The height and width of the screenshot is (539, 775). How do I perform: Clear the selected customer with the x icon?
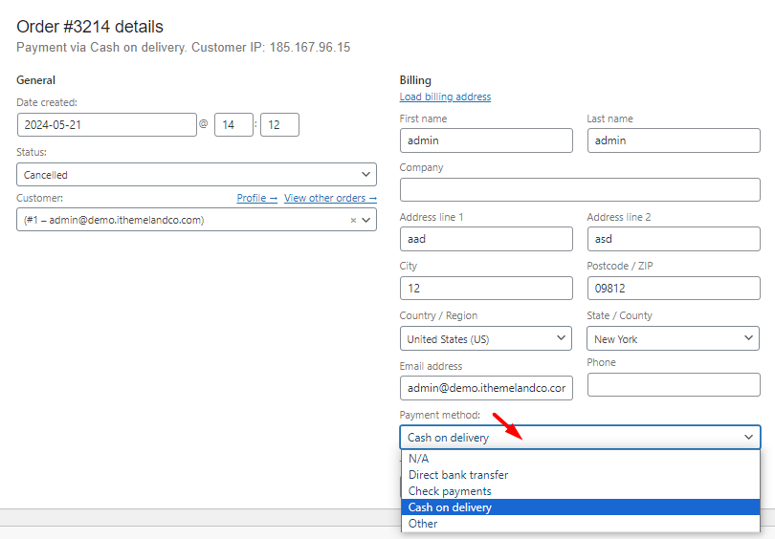pyautogui.click(x=353, y=220)
